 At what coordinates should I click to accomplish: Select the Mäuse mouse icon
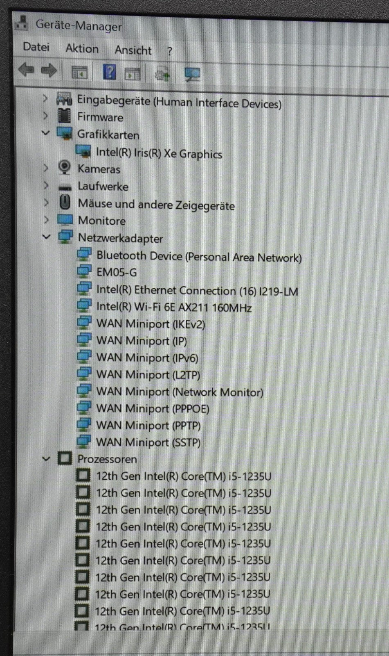point(65,202)
